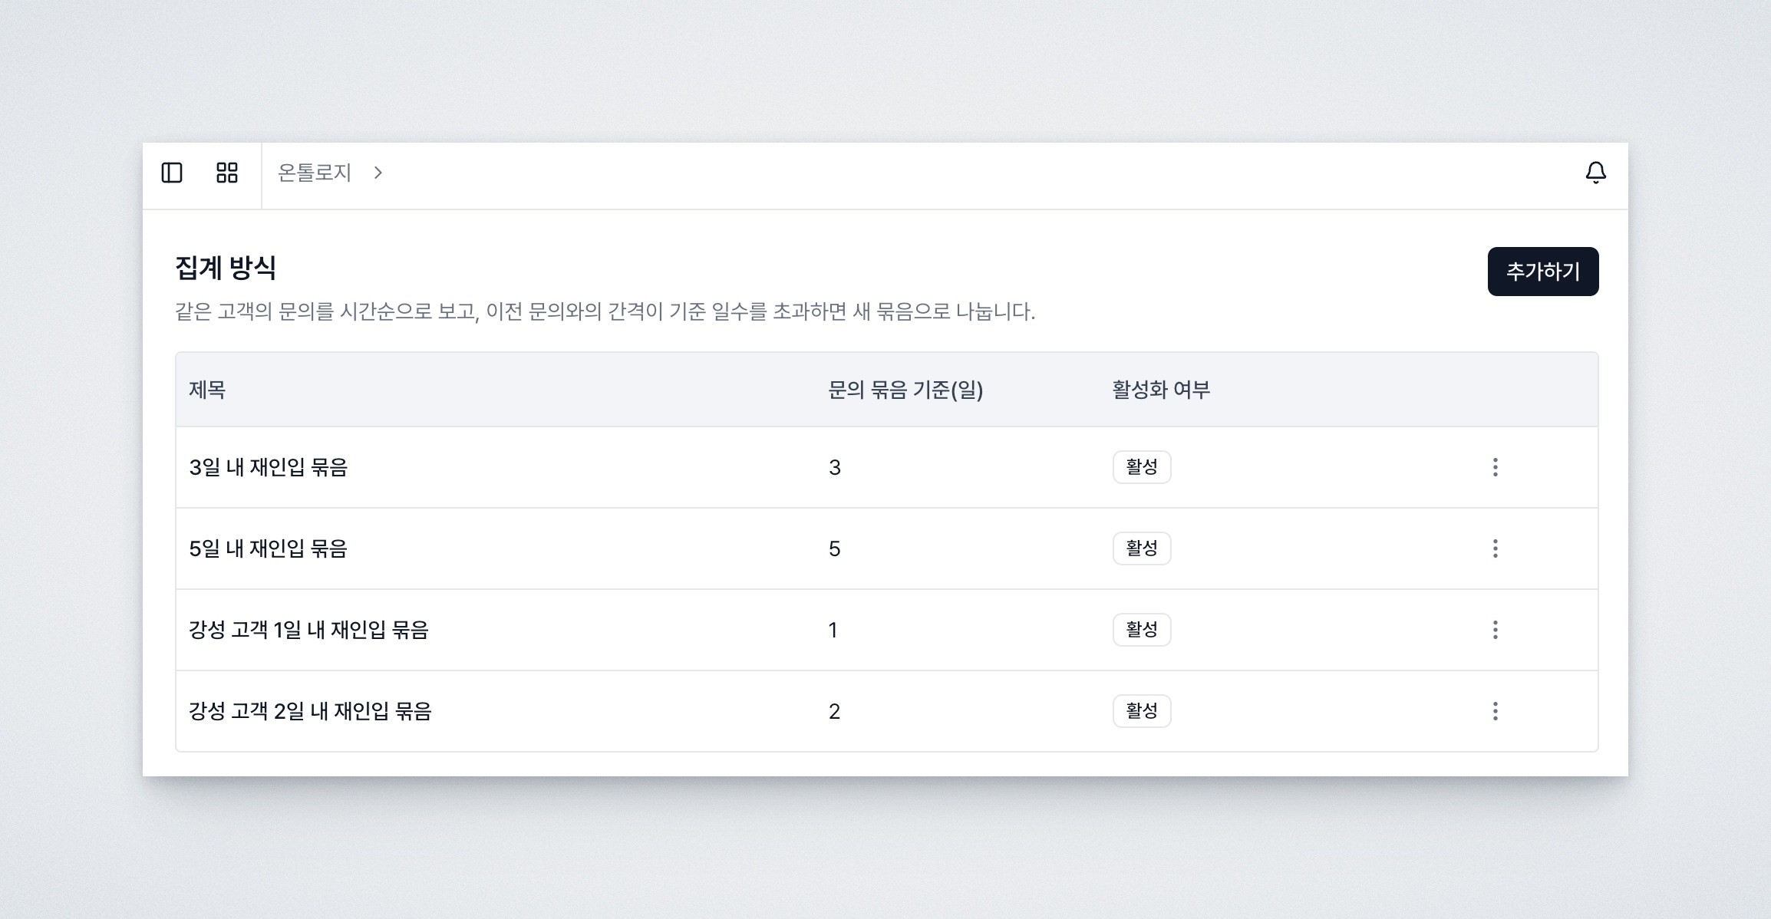
Task: Open the notification bell
Action: click(1596, 173)
